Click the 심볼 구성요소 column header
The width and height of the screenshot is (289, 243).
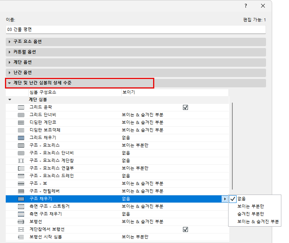pyautogui.click(x=75, y=92)
